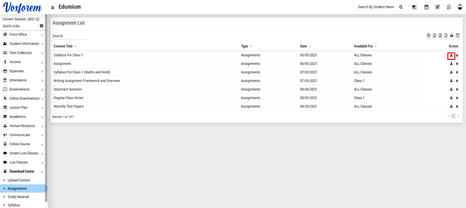Export the list as PDF
Viewport: 466px width, 208px height.
pos(446,36)
